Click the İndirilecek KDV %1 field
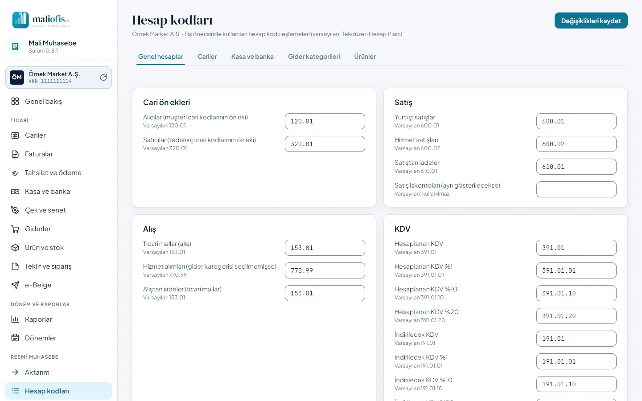The height and width of the screenshot is (401, 642). tap(576, 361)
